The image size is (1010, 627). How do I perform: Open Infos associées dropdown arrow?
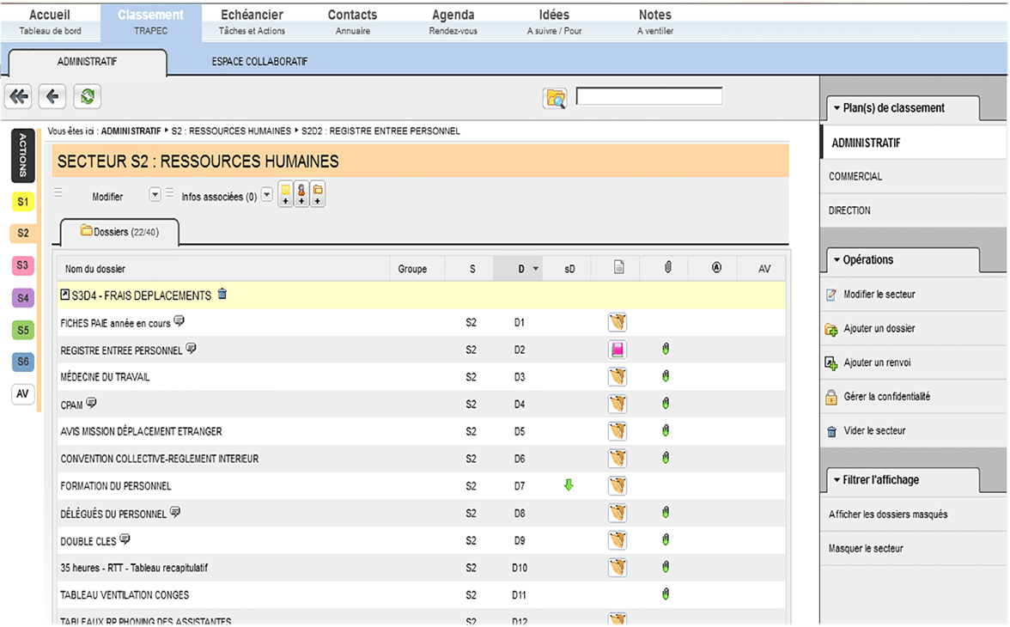tap(266, 195)
